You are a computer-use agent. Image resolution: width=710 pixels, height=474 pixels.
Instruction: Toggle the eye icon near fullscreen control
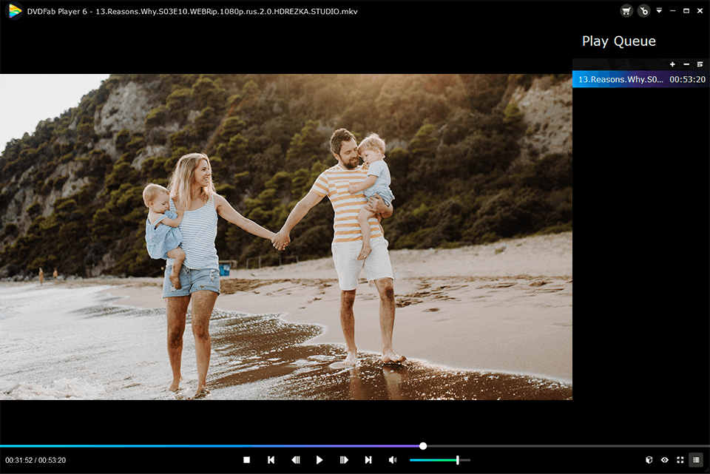coord(664,460)
